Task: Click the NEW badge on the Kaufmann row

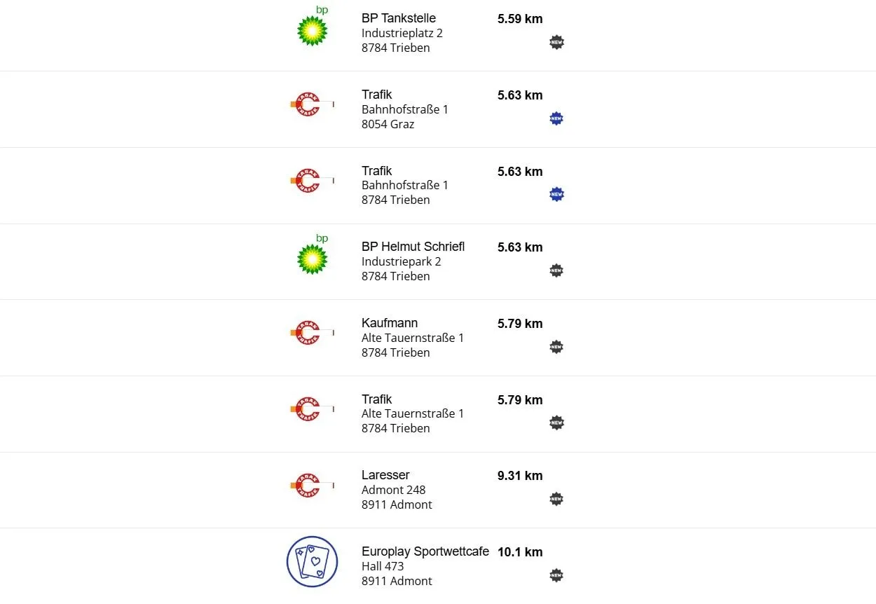Action: [556, 347]
